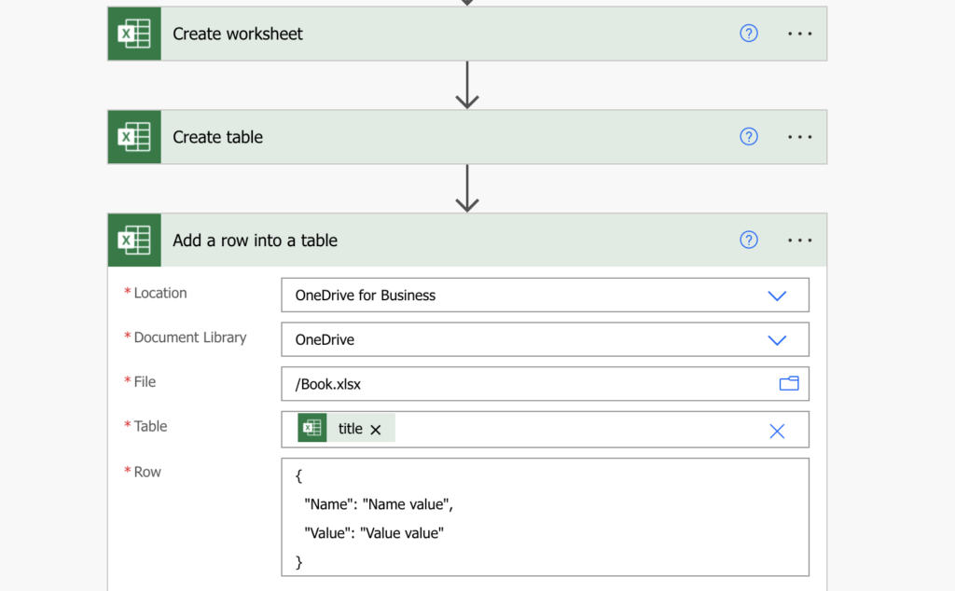Open the Create worksheet ellipsis menu
The width and height of the screenshot is (955, 591).
[x=799, y=34]
